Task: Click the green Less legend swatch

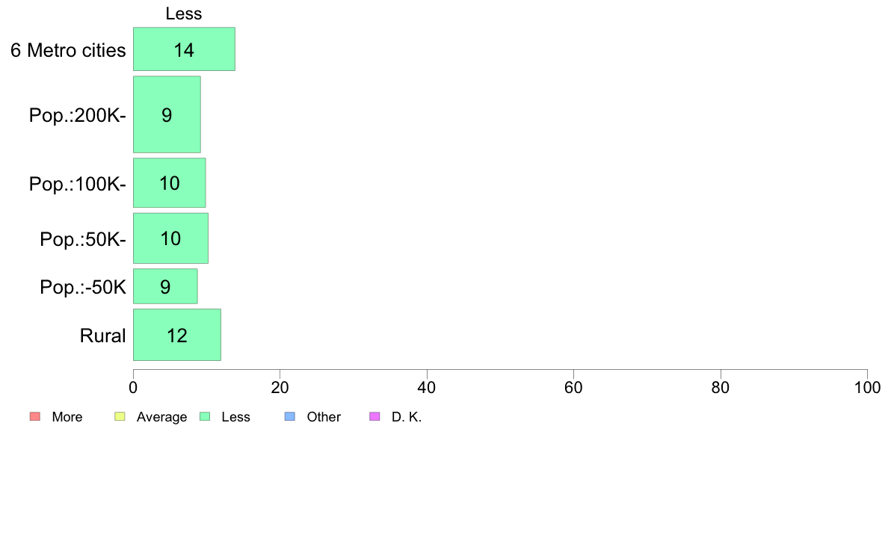Action: [x=205, y=416]
